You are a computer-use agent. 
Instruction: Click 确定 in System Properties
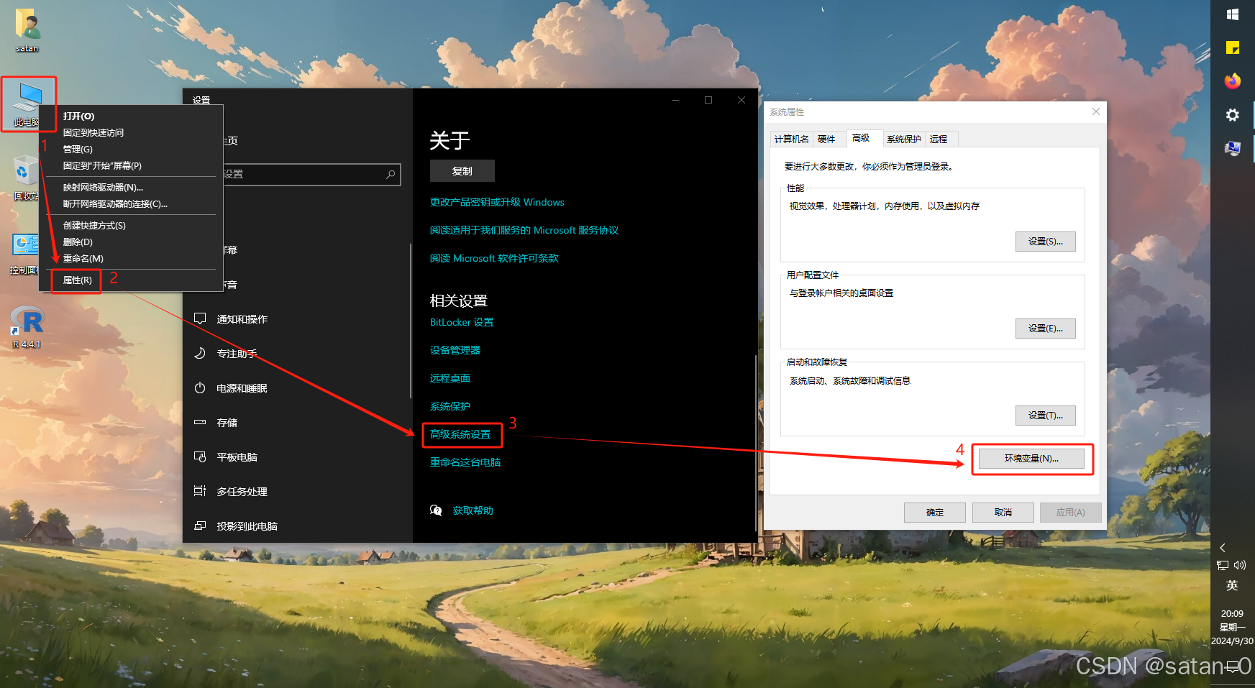pos(935,512)
